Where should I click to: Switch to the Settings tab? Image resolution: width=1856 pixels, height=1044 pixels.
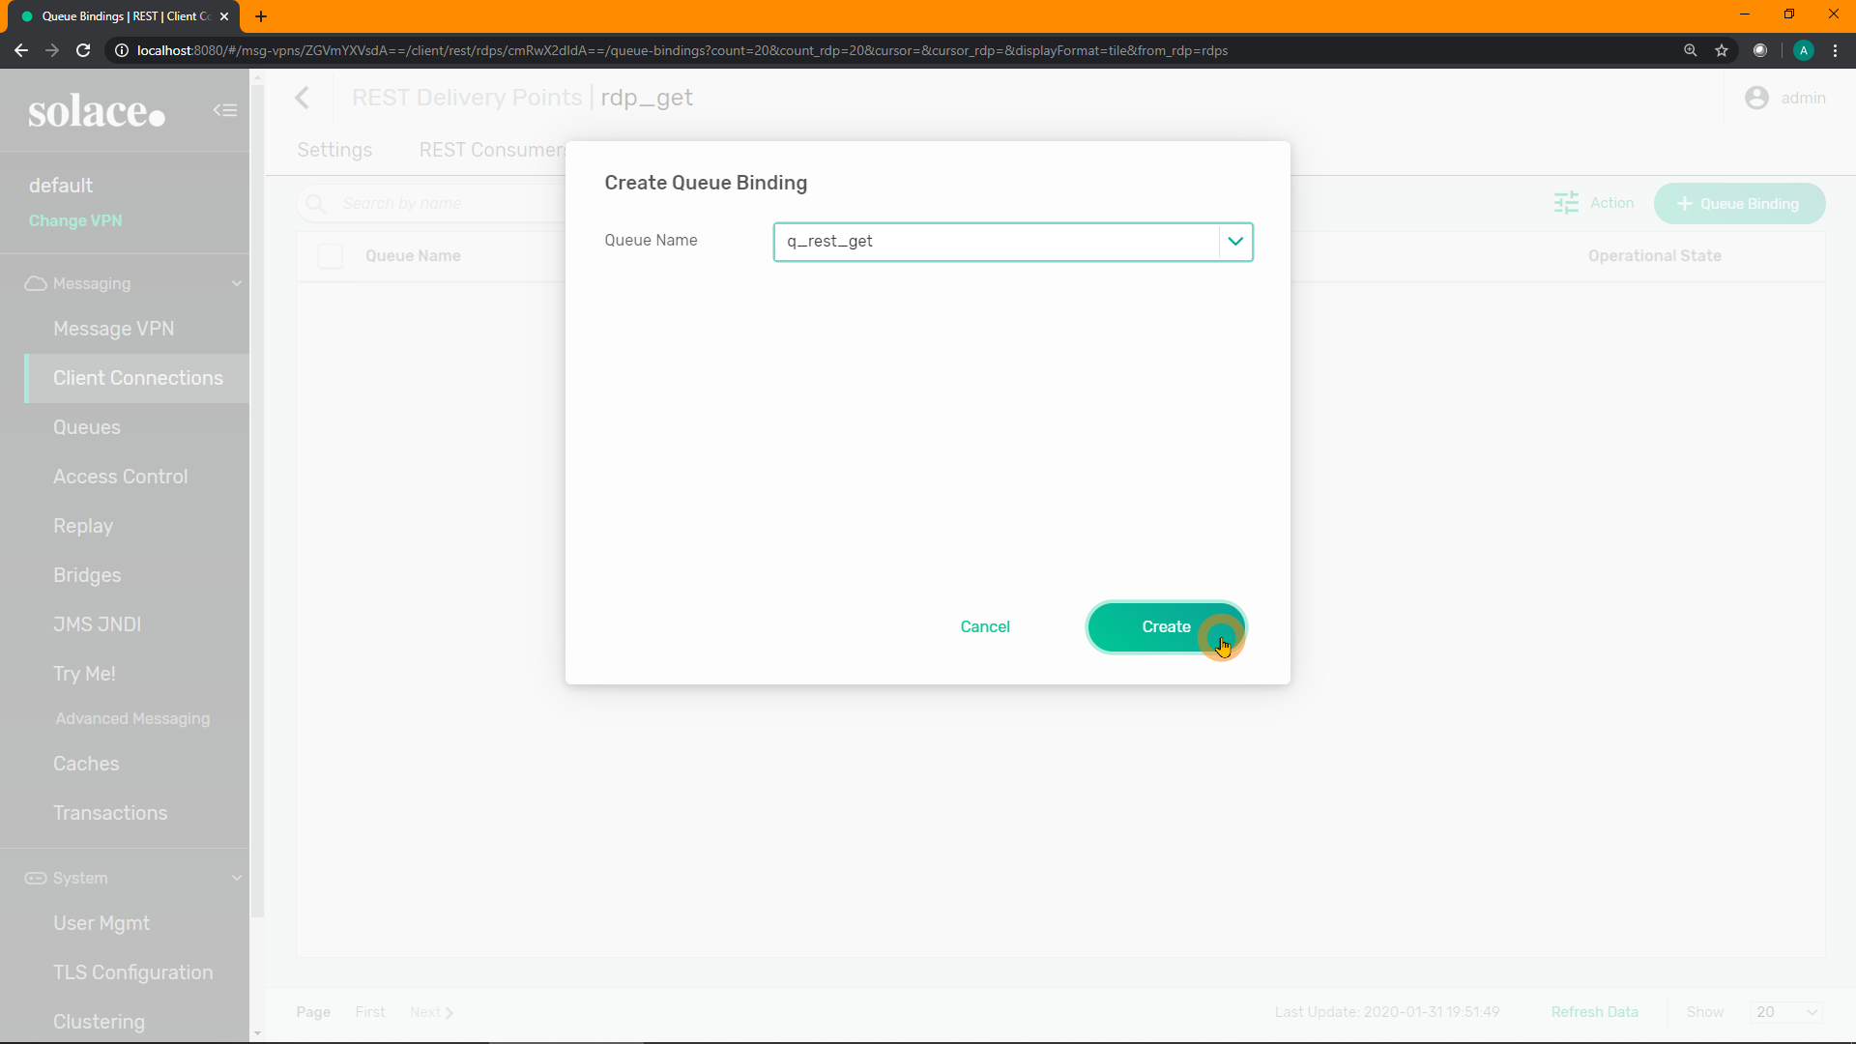click(334, 150)
